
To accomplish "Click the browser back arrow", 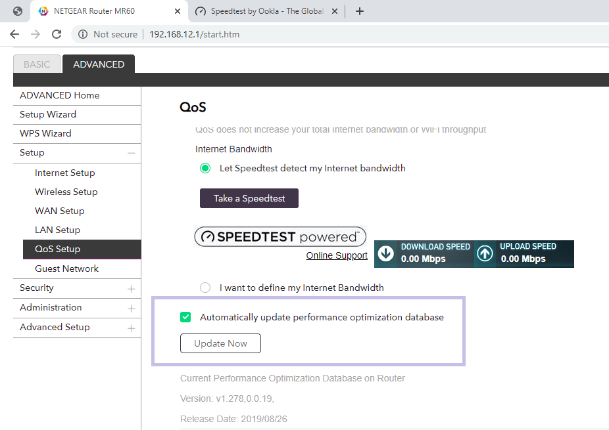I will tap(14, 35).
